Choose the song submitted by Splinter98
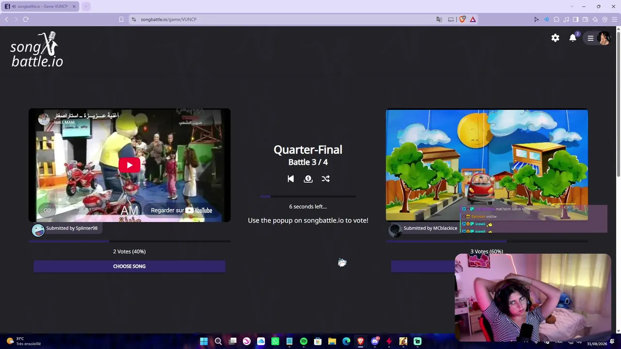This screenshot has width=621, height=349. coord(130,266)
